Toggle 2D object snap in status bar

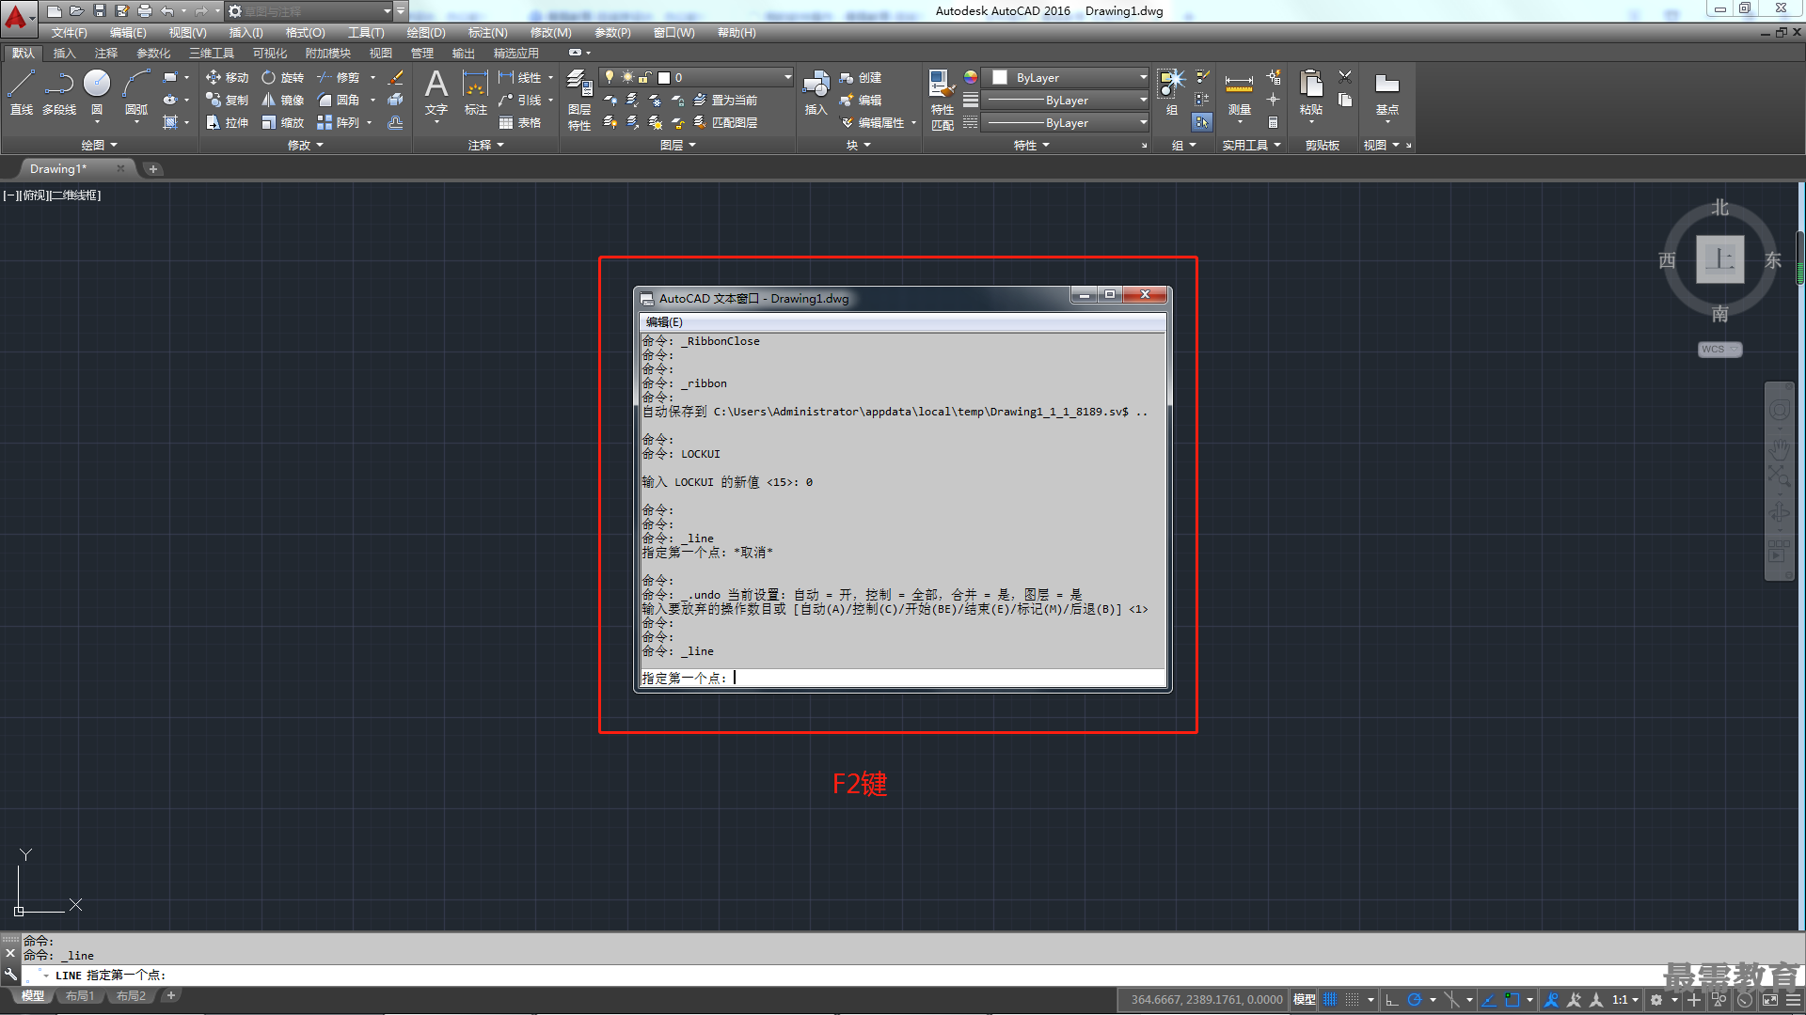pyautogui.click(x=1513, y=1000)
